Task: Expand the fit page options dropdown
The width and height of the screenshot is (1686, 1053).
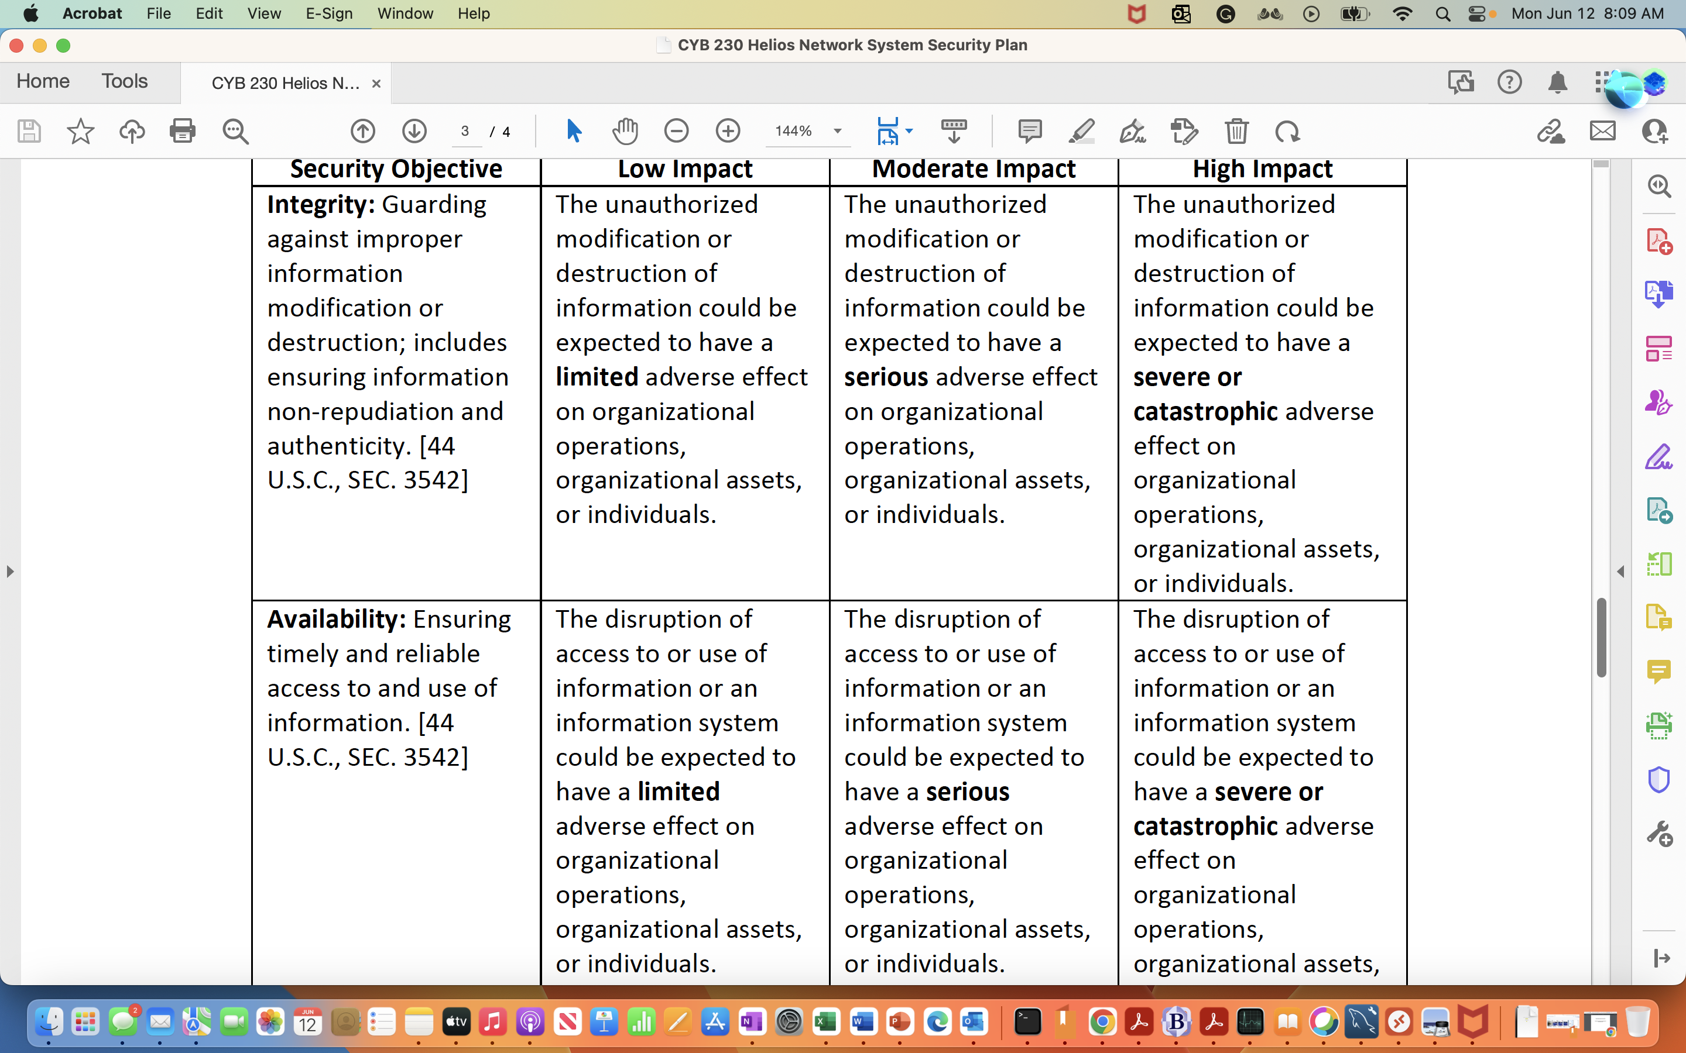Action: click(x=909, y=131)
